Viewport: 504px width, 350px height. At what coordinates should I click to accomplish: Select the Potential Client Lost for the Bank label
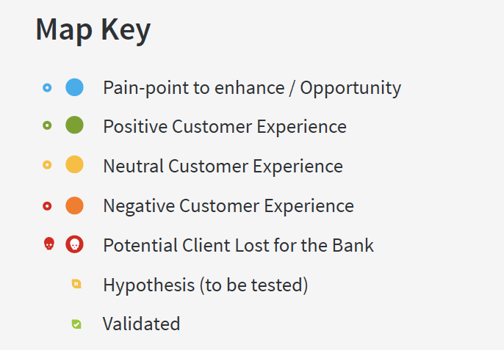239,245
